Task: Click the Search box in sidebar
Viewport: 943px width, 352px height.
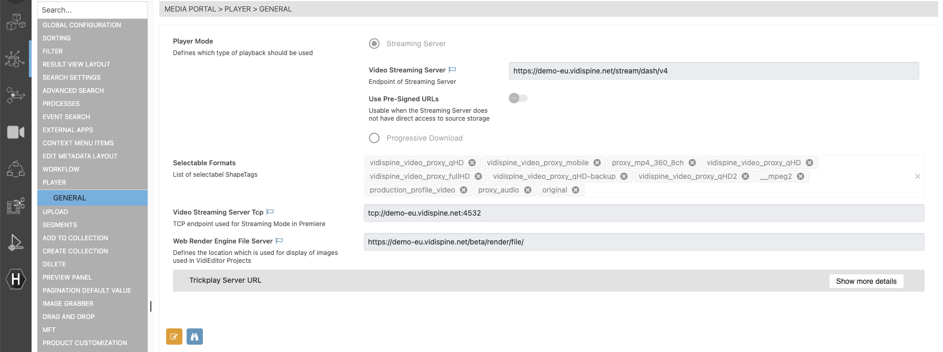Action: coord(92,10)
